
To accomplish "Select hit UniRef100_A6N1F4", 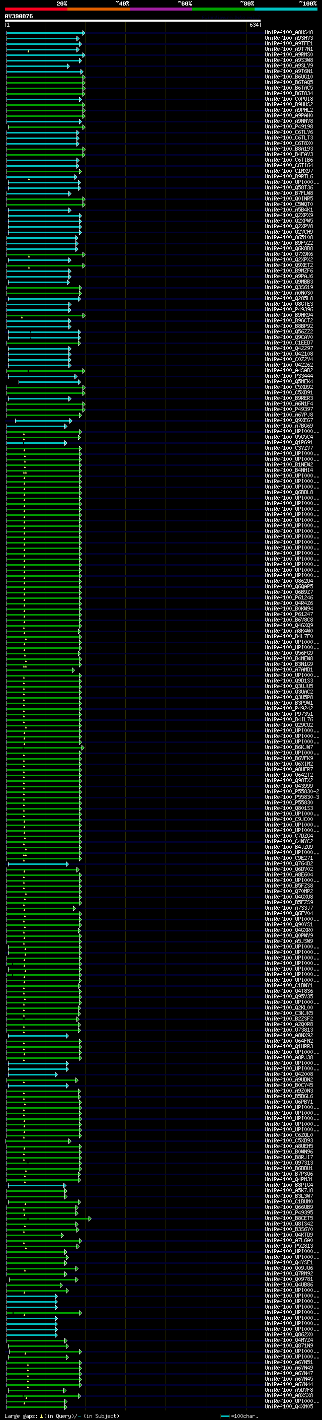I will pyautogui.click(x=289, y=403).
